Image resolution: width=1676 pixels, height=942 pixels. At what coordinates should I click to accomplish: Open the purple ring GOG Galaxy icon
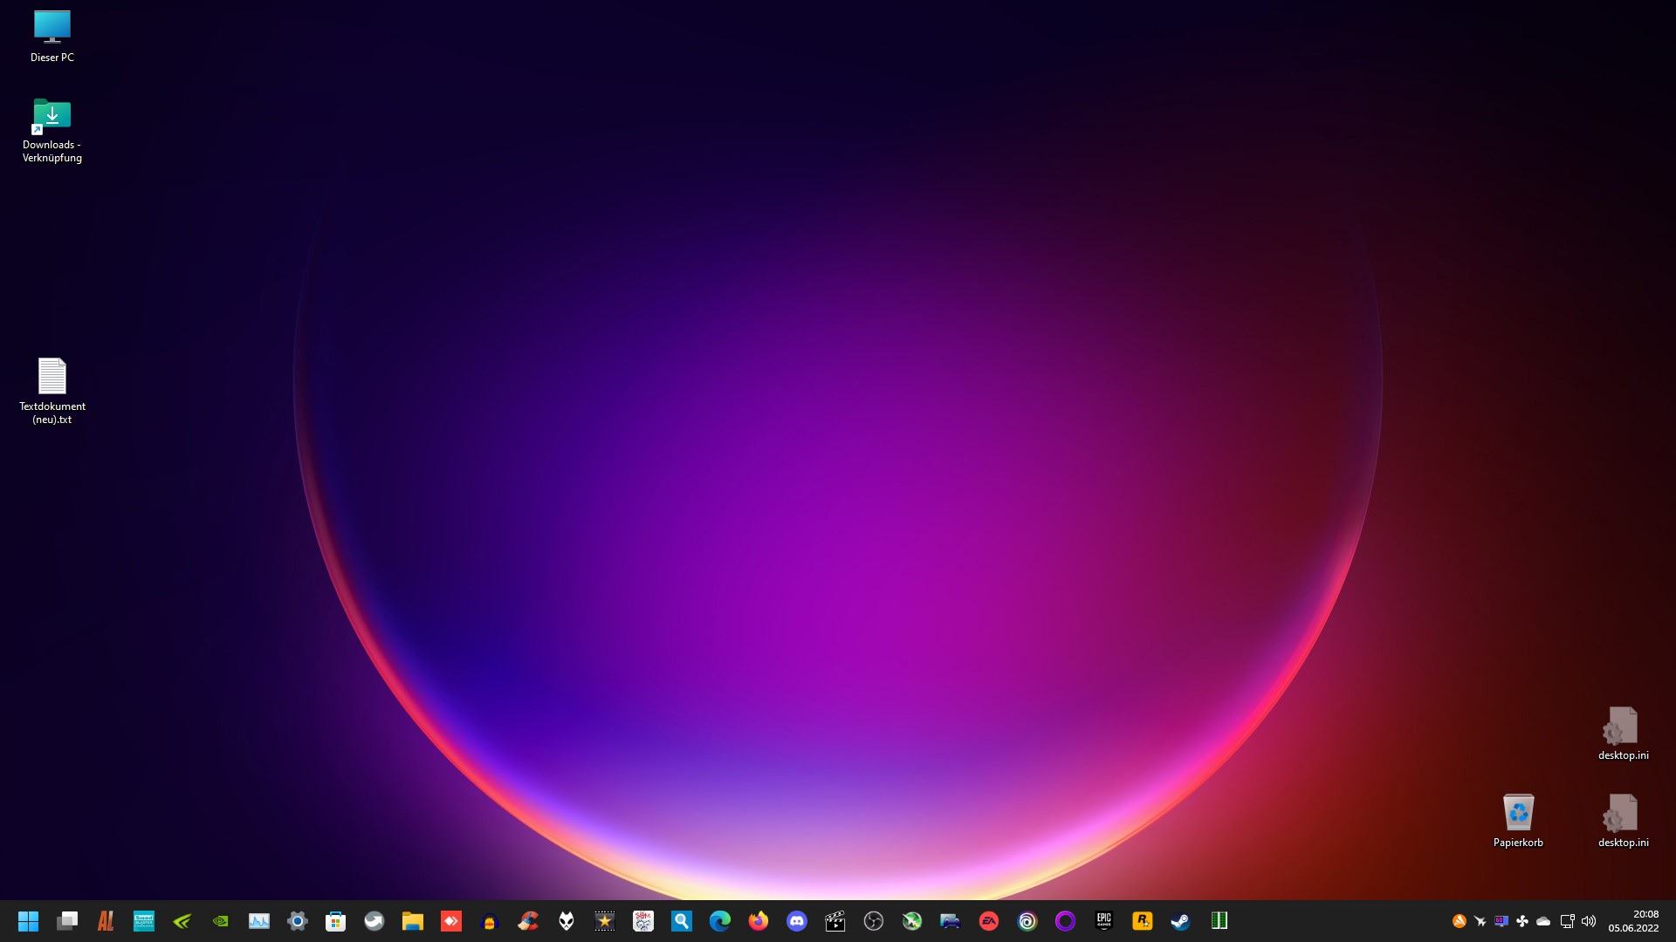click(x=1066, y=921)
